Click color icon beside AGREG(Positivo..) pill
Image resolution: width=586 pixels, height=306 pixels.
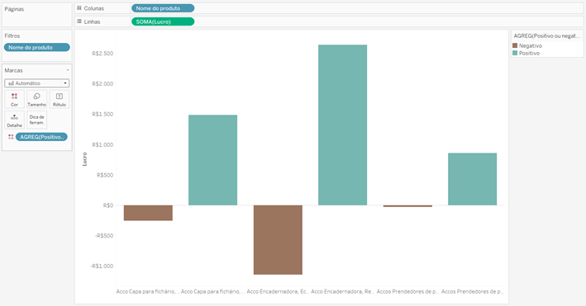[11, 137]
